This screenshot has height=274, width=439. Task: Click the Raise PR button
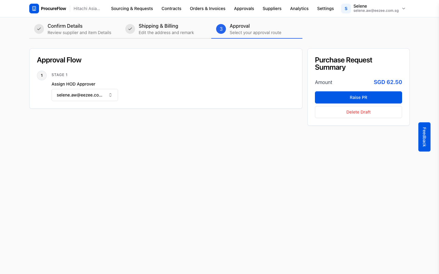tap(359, 97)
